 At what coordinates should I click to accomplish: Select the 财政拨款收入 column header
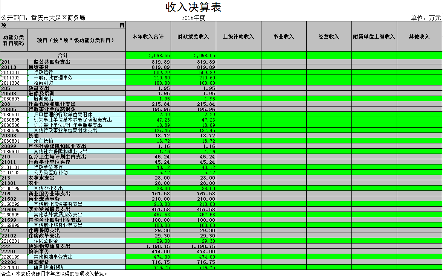pyautogui.click(x=193, y=37)
